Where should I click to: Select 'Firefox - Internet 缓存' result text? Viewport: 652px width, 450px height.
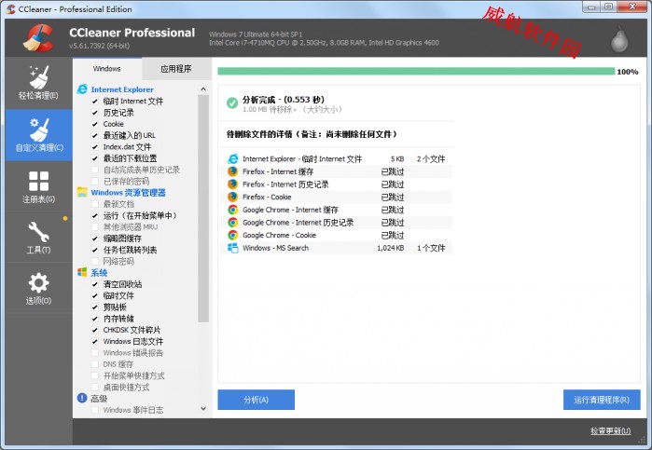click(x=278, y=171)
